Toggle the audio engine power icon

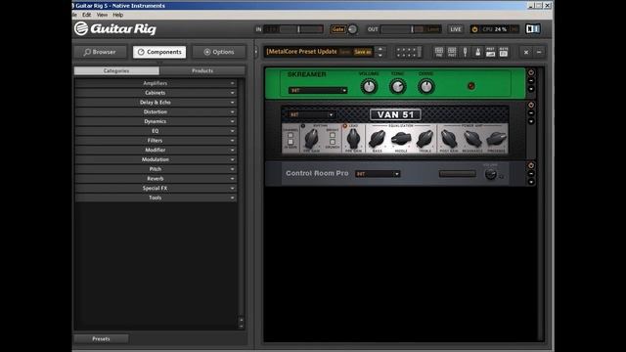pos(474,29)
